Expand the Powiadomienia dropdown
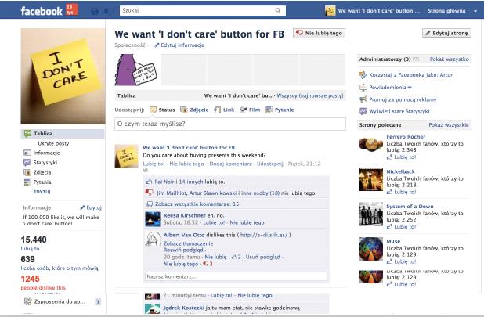 point(390,87)
